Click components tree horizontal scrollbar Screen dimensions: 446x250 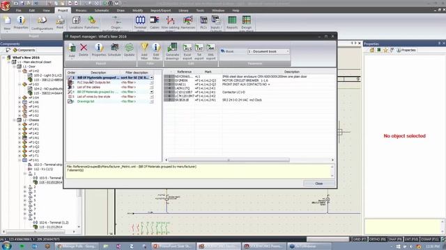[36, 231]
